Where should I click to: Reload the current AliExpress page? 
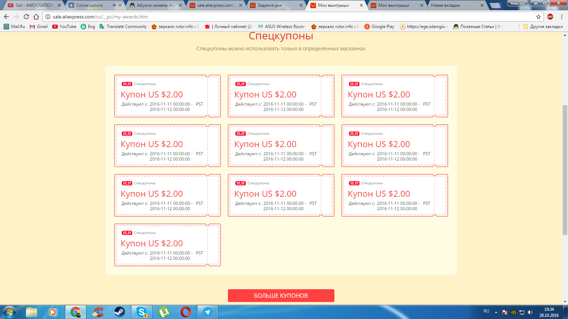[26, 17]
